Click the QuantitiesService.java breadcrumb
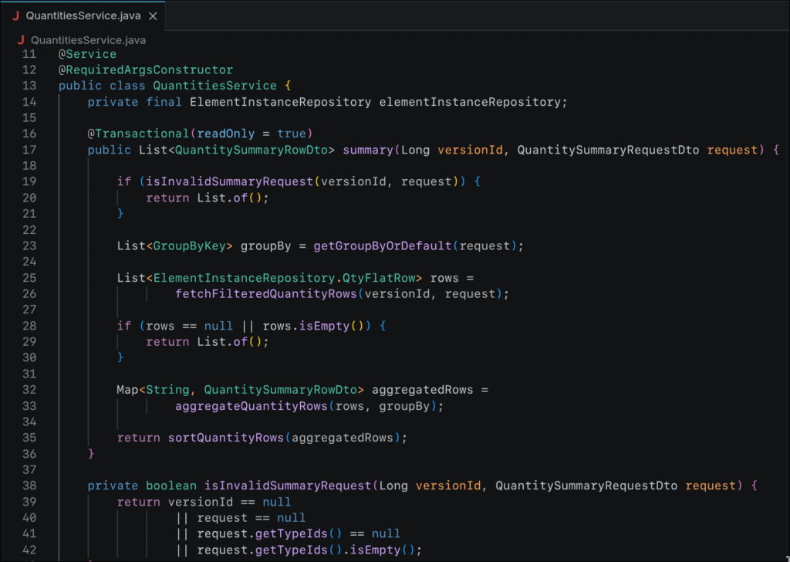This screenshot has height=562, width=790. 88,40
